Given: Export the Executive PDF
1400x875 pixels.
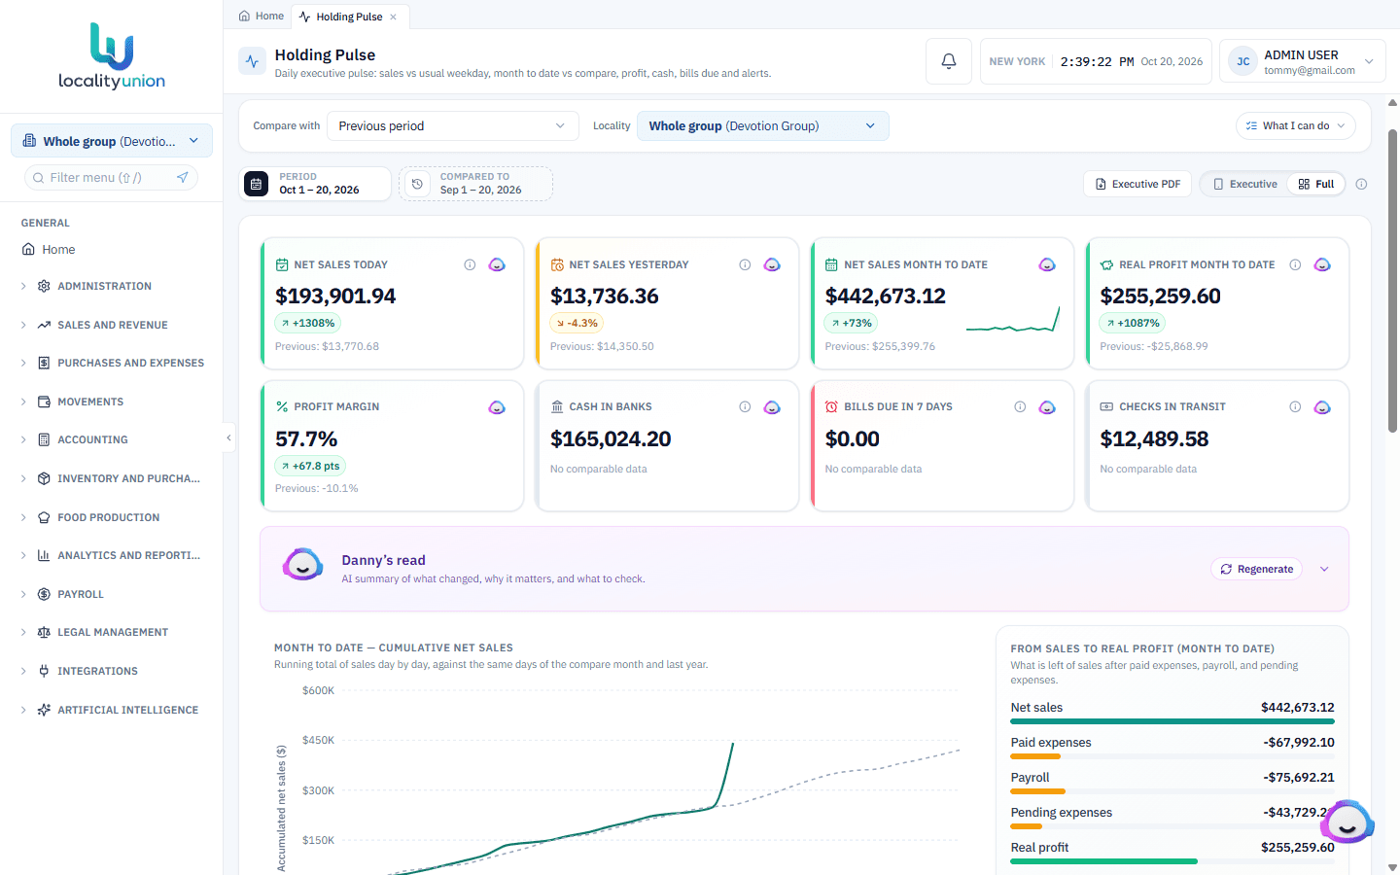Looking at the screenshot, I should point(1137,184).
